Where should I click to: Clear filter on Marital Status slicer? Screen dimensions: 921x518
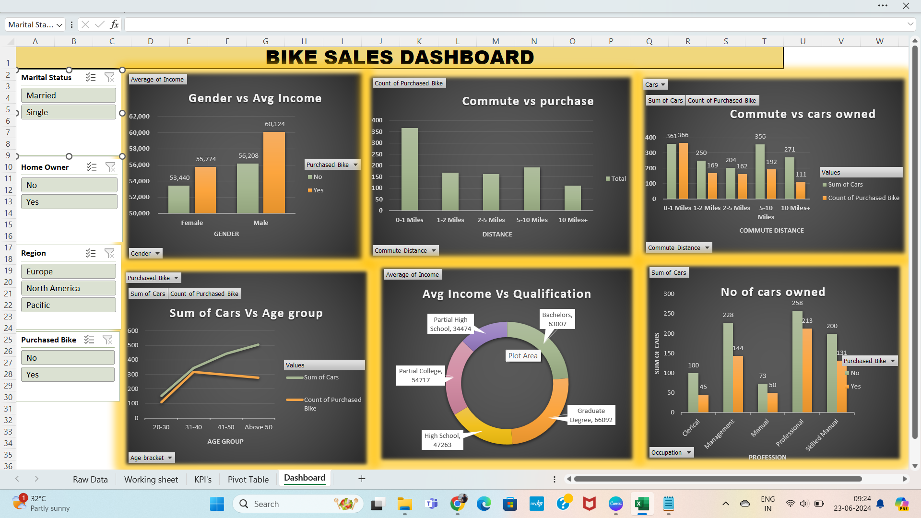tap(109, 77)
